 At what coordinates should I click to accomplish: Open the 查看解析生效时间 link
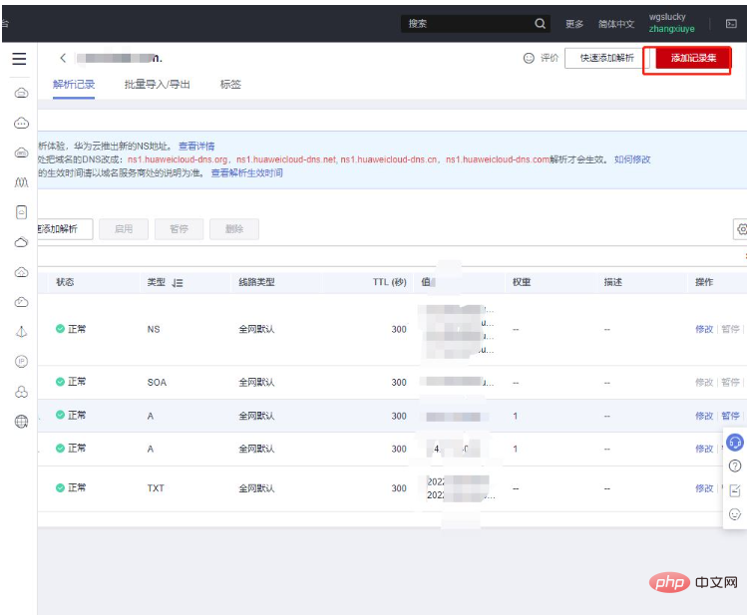[246, 172]
